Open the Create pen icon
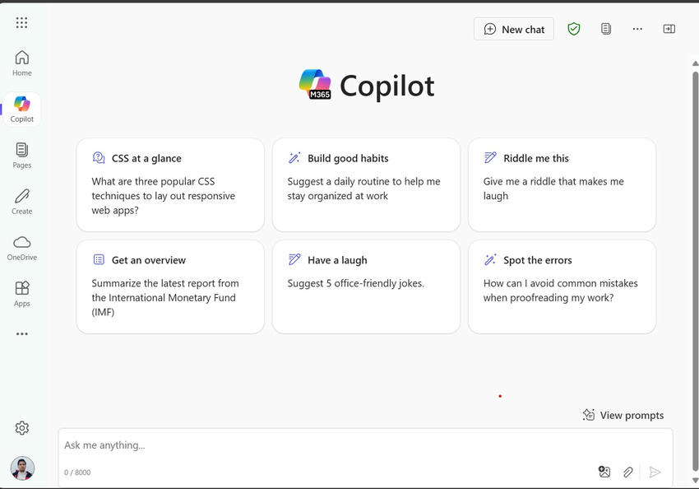Screen dimensions: 699x489 (22, 201)
